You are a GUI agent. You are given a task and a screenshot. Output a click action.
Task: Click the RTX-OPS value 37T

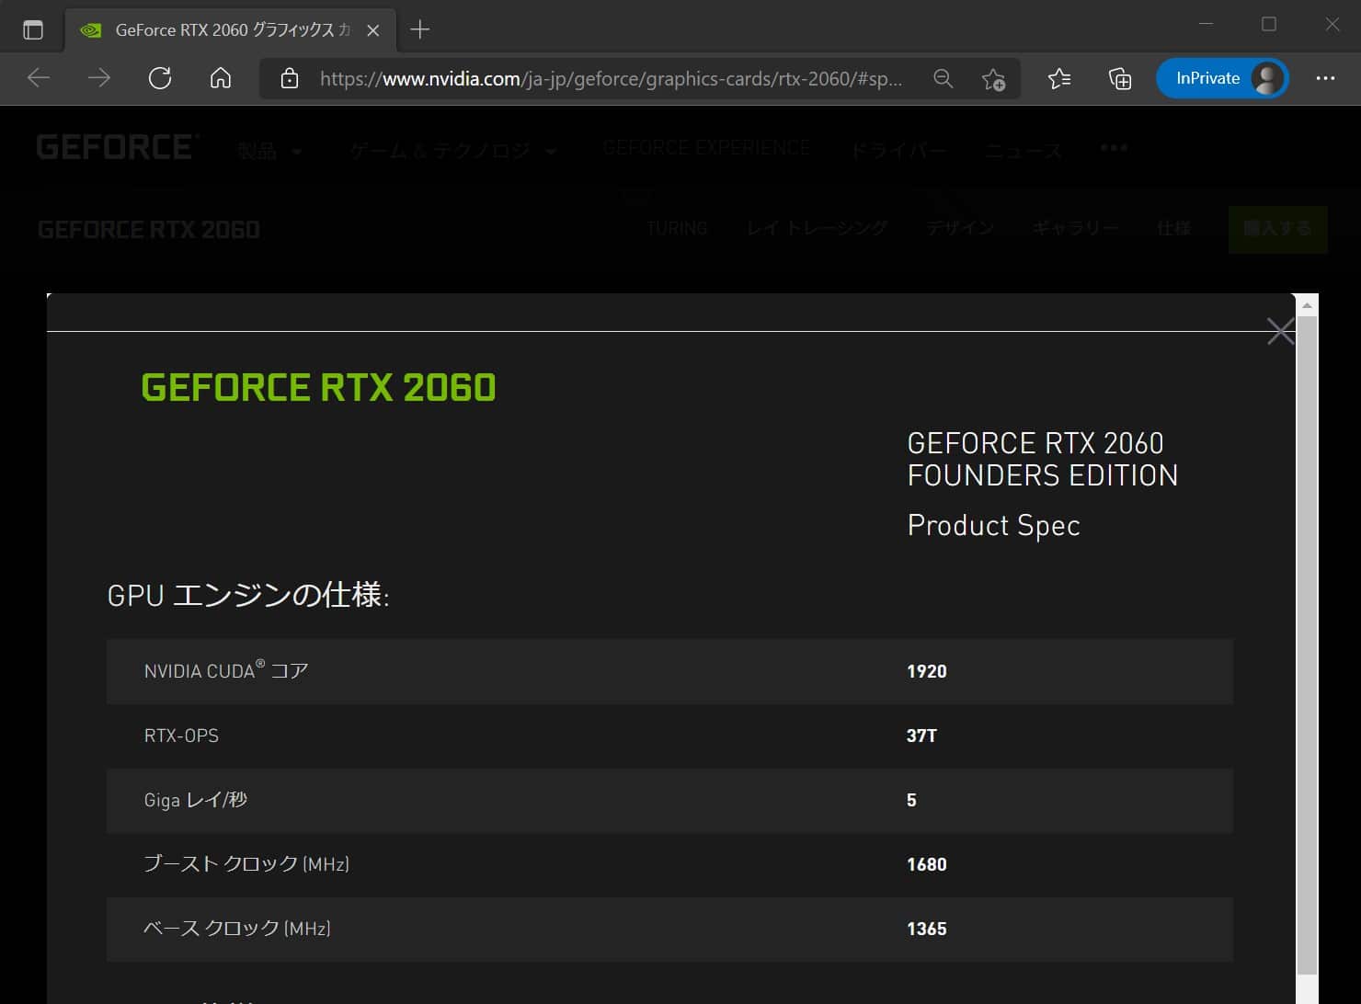click(x=921, y=736)
